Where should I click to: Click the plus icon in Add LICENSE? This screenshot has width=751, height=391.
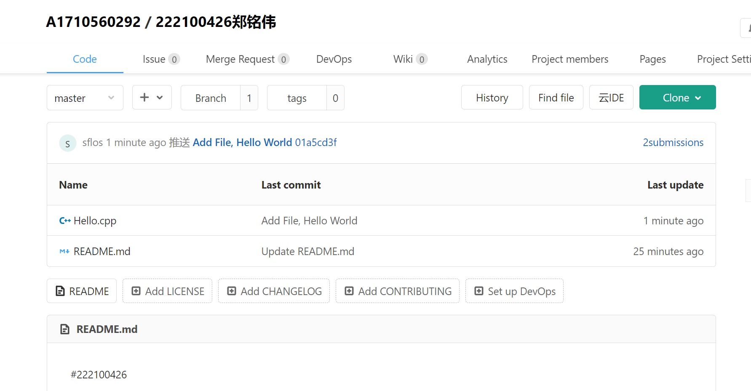[x=136, y=291]
